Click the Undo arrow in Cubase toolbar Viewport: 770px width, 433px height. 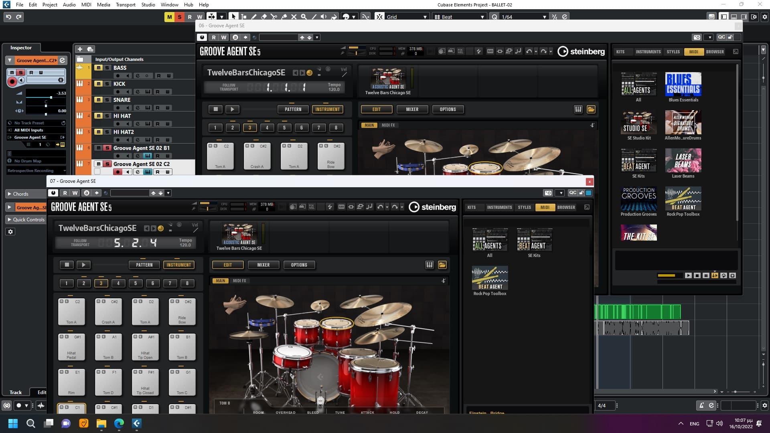pyautogui.click(x=8, y=17)
